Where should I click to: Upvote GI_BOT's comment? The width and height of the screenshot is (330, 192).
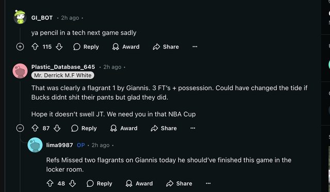point(35,46)
